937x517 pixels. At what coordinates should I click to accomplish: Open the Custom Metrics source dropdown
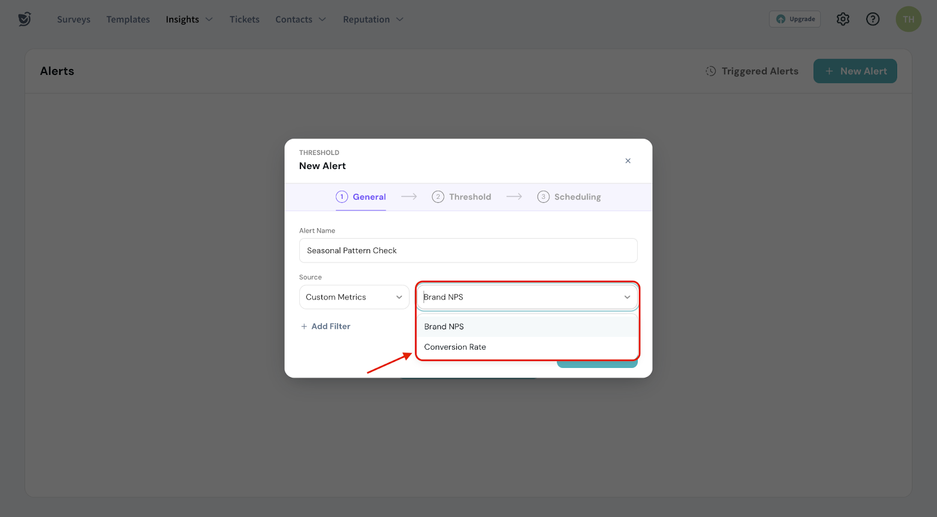coord(354,297)
